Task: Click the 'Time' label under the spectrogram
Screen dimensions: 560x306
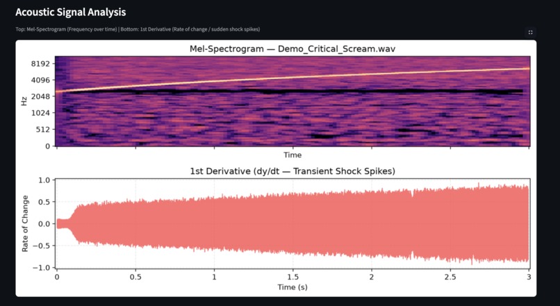Action: coord(293,155)
